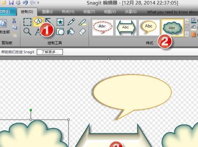Open the 'What you need to know about' link
Viewport: 198px width, 147px height.
(x=173, y=12)
